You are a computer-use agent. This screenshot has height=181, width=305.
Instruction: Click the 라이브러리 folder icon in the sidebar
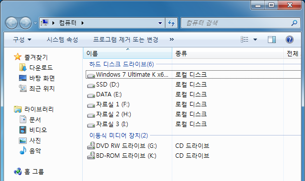tap(18, 109)
